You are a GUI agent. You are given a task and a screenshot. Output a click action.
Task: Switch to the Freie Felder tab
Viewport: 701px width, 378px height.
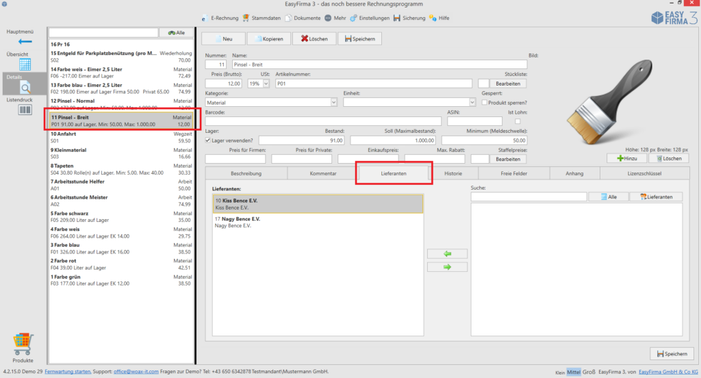pyautogui.click(x=513, y=173)
